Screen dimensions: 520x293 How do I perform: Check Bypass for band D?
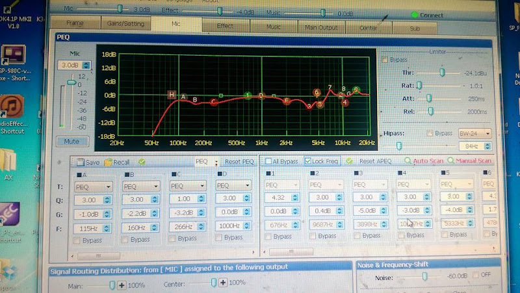pyautogui.click(x=218, y=237)
